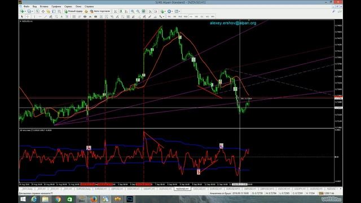Switch to the M5 timeframe
Image resolution: width=361 pixels, height=203 pixels.
pos(174,16)
